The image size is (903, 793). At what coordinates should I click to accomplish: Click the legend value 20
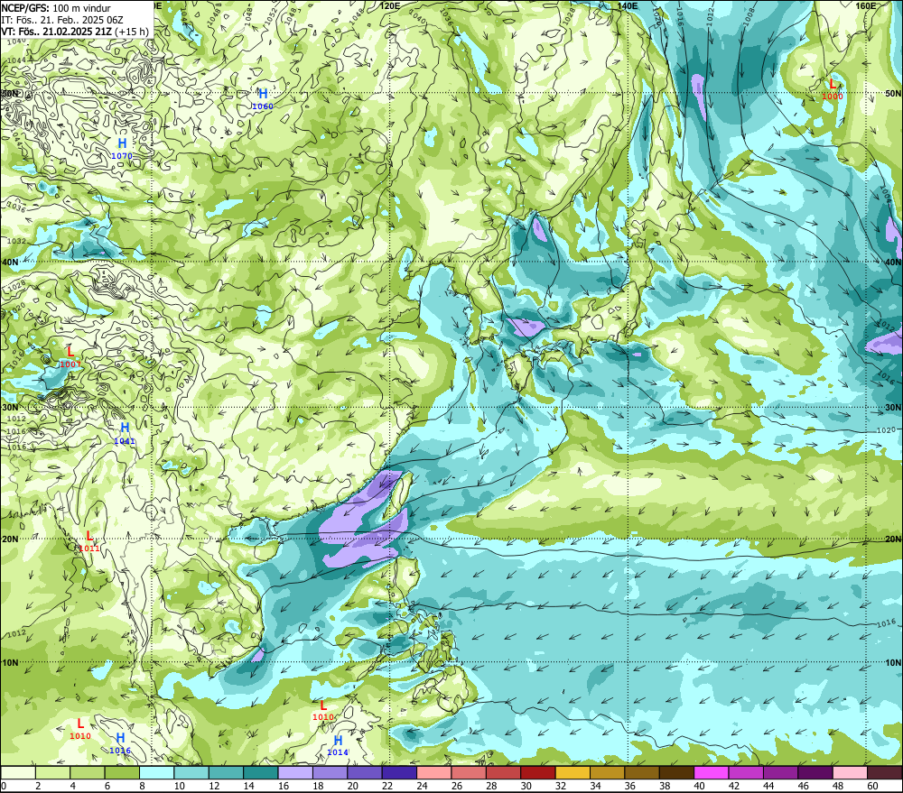coord(352,786)
